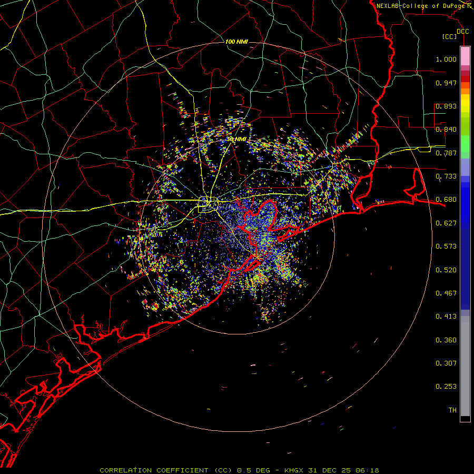Select the 0.467 scale value

tap(446, 293)
